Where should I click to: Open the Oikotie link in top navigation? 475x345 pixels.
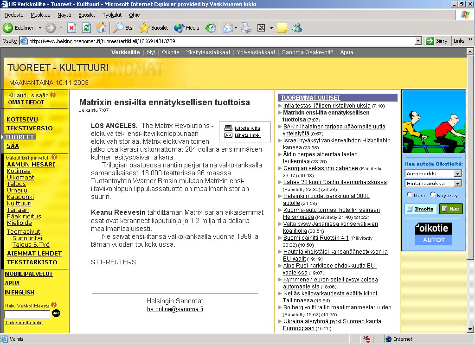(x=171, y=52)
